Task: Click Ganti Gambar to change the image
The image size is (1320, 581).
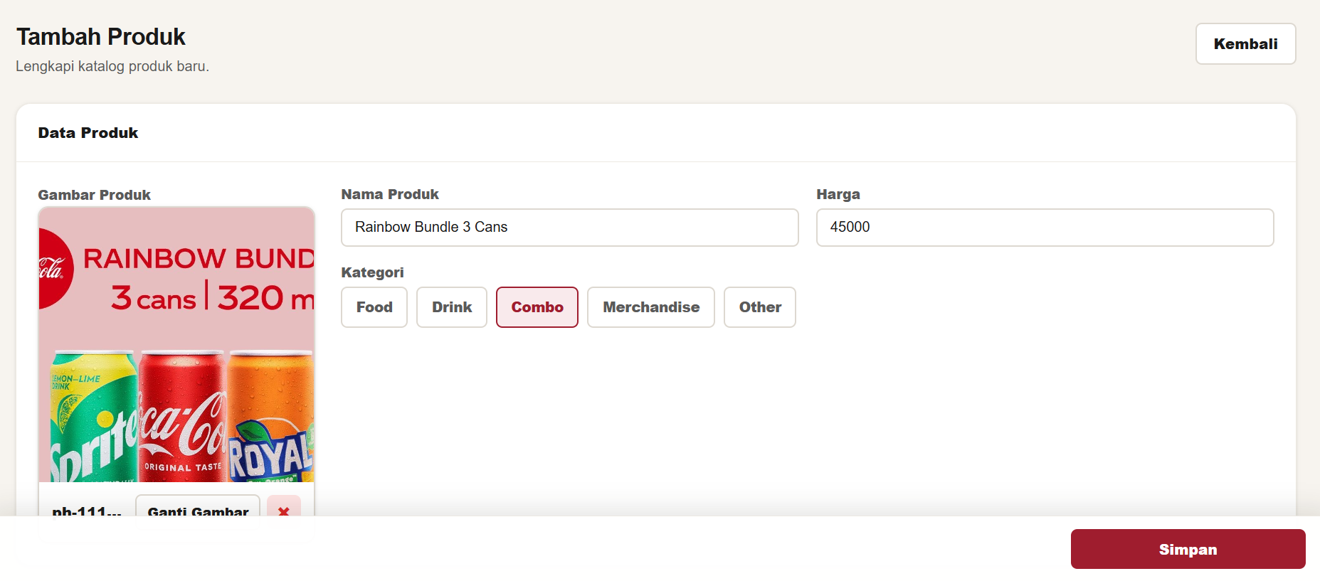Action: point(198,506)
